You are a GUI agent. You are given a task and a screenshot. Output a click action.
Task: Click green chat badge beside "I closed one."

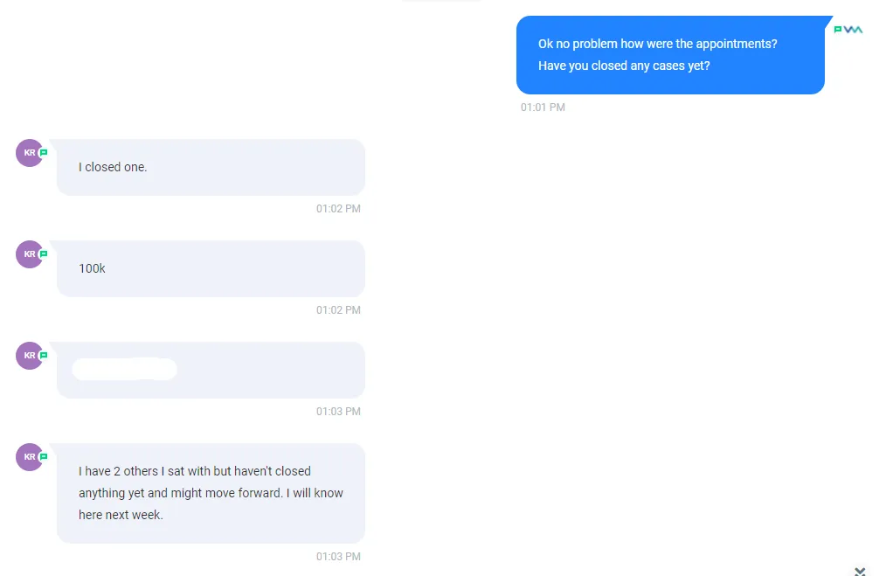click(44, 153)
